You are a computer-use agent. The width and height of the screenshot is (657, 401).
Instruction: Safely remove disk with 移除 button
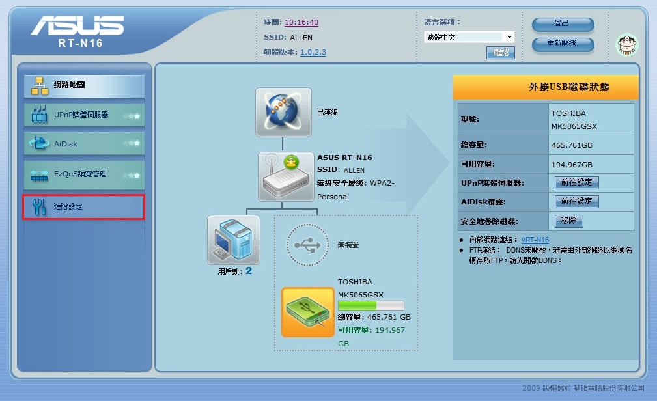[568, 221]
